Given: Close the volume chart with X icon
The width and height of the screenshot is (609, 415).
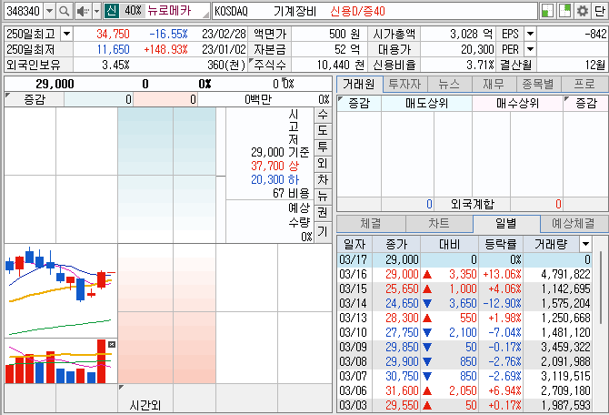Looking at the screenshot, I should tap(112, 344).
